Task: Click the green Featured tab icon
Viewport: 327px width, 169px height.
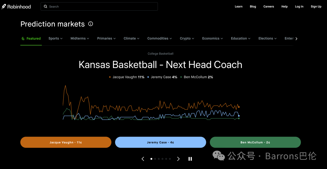Action: [x=23, y=38]
